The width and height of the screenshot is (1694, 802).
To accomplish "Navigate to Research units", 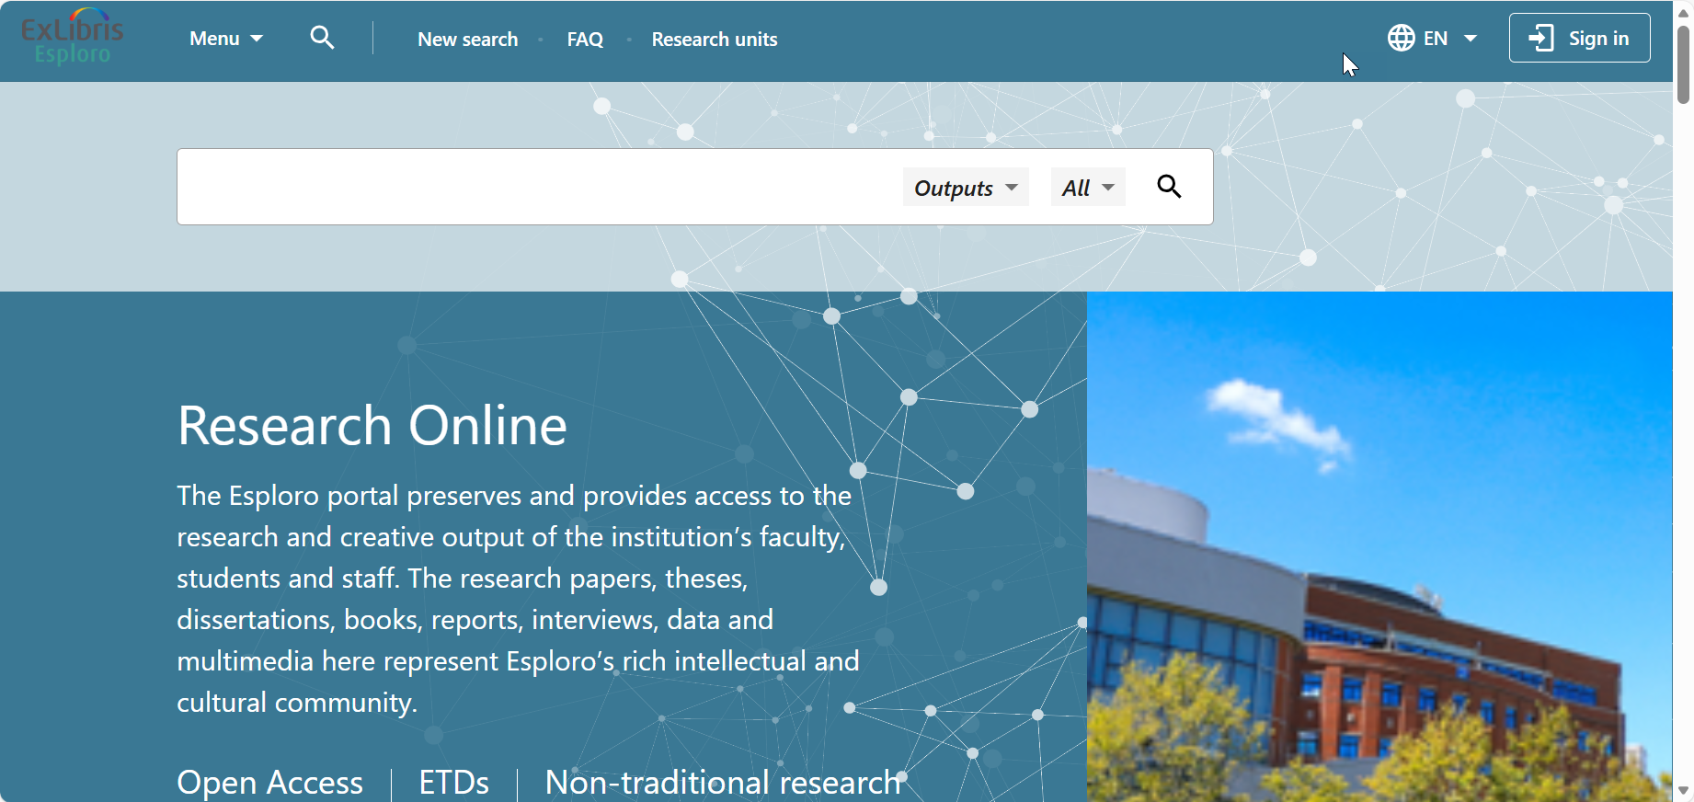I will click(714, 40).
